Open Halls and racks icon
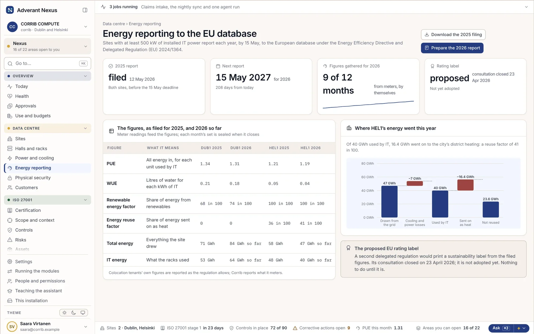Viewport: 534px width, 334px height. click(x=10, y=149)
